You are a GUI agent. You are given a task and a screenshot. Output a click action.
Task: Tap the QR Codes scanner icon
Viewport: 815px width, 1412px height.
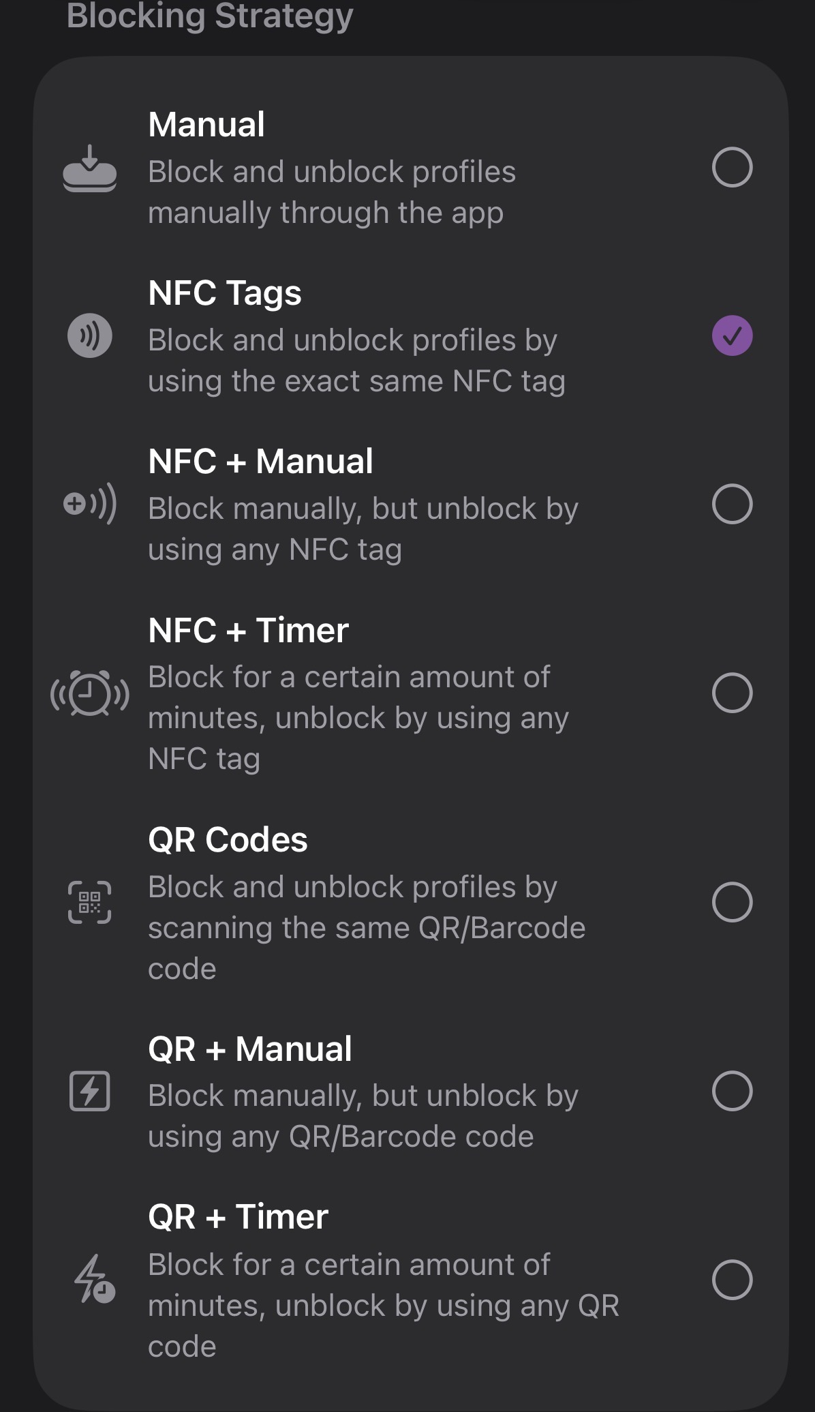coord(89,902)
